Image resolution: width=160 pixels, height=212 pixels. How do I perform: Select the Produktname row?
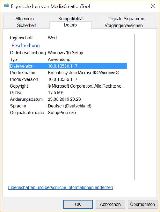(x=68, y=73)
